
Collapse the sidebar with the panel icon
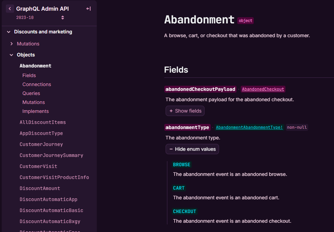(x=88, y=9)
